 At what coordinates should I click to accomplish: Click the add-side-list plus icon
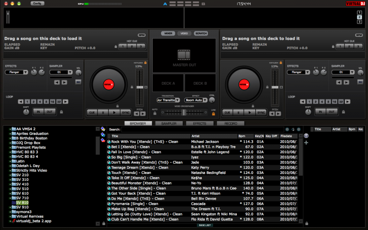coord(306,143)
